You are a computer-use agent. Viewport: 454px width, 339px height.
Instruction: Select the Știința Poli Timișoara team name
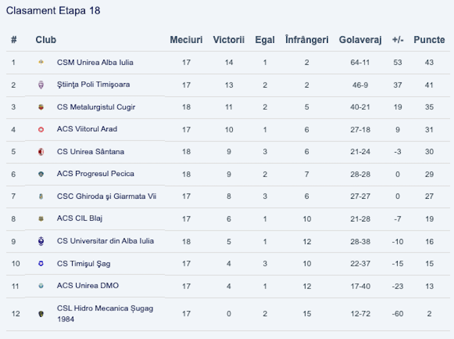[93, 85]
